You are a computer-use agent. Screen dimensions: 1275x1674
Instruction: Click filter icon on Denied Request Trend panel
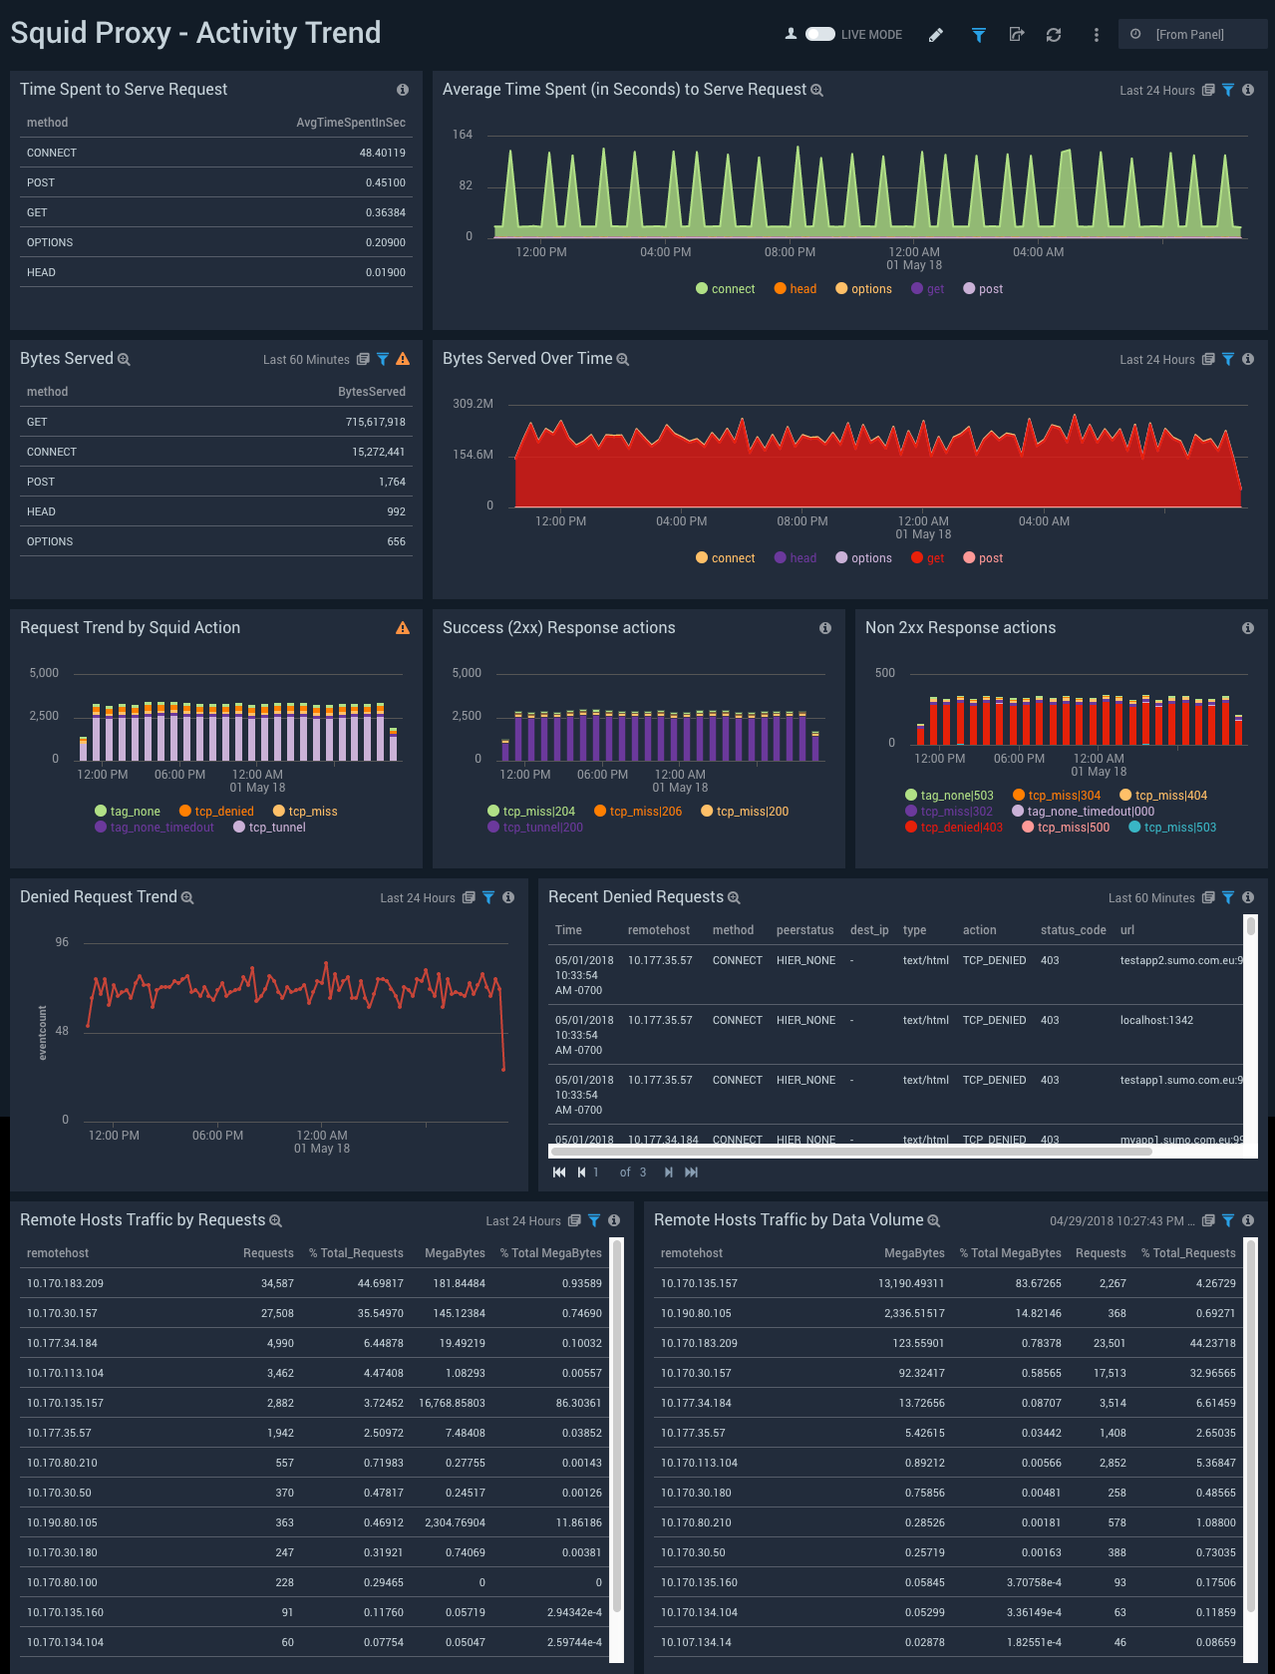click(x=488, y=897)
